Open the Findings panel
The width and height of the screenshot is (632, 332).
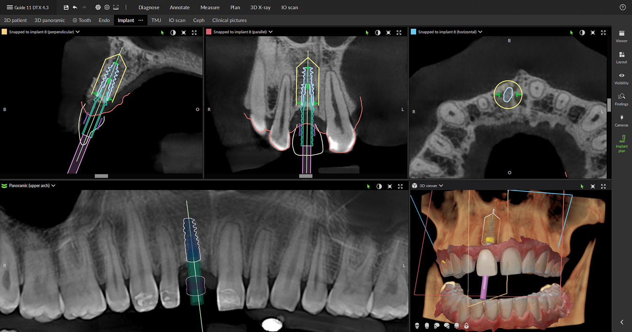pyautogui.click(x=621, y=99)
